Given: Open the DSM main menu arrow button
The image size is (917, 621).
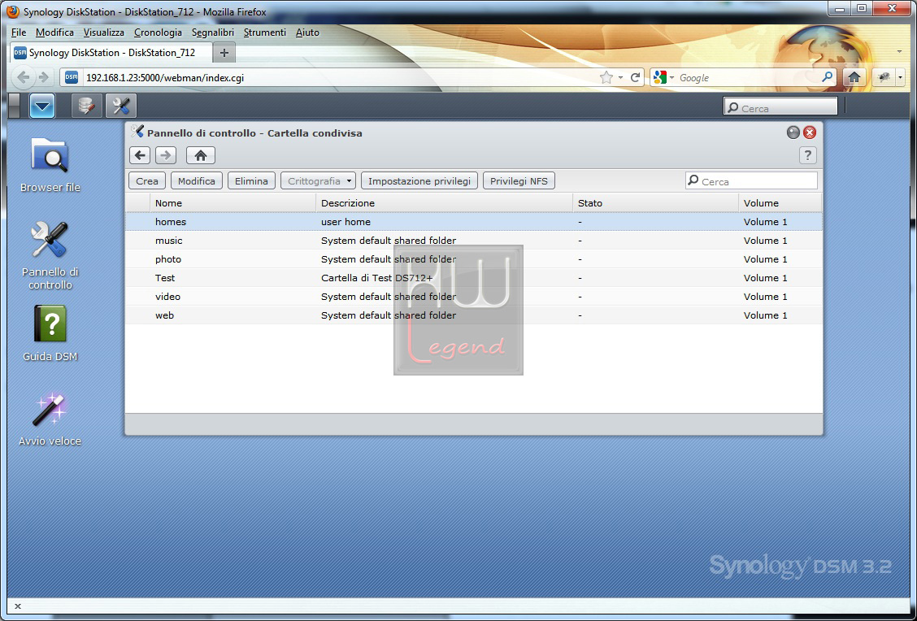Looking at the screenshot, I should (42, 106).
